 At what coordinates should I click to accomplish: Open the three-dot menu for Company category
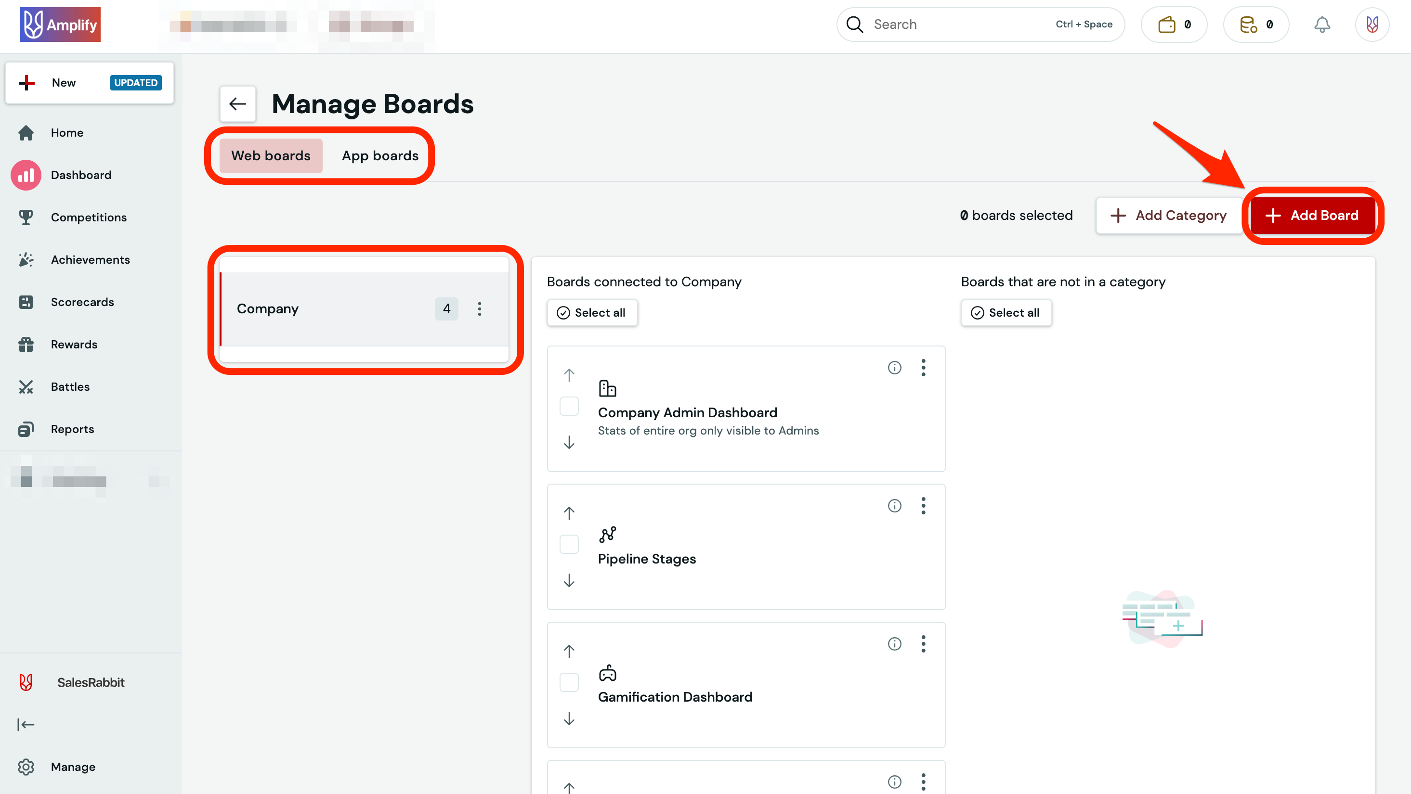(479, 308)
